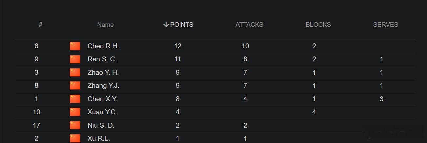Toggle the POINTS sort arrow
The height and width of the screenshot is (143, 427).
point(166,24)
